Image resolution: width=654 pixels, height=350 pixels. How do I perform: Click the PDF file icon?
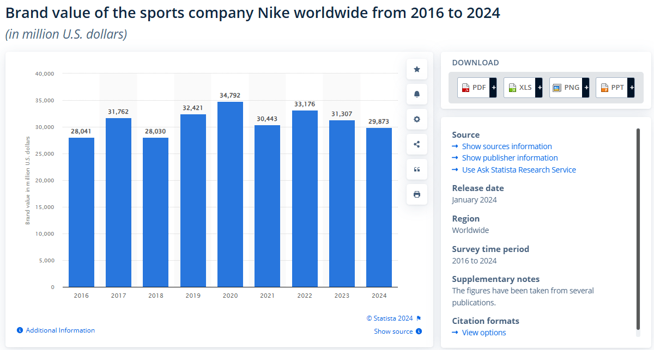[466, 88]
